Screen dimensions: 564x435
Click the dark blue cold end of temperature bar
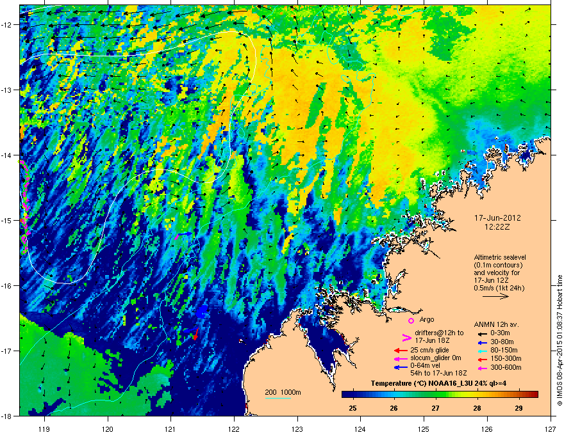[x=348, y=394]
